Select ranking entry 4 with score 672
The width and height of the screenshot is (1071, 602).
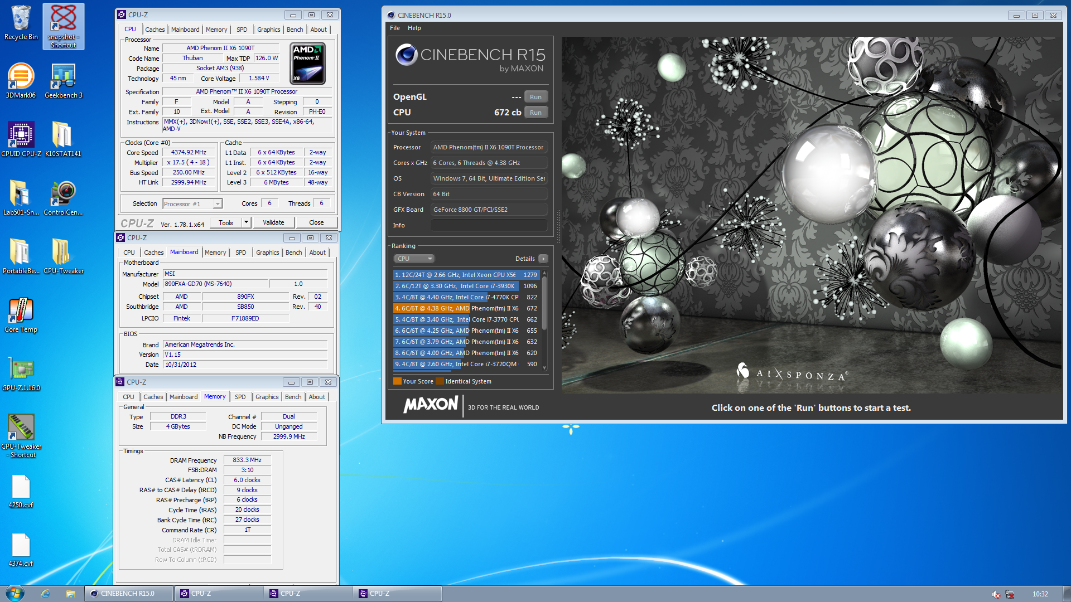[466, 308]
